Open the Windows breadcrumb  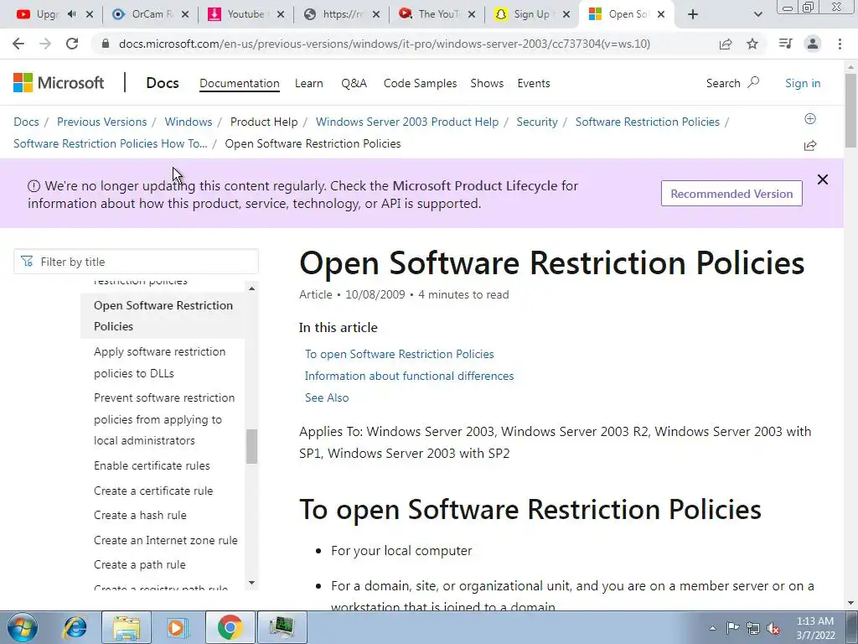point(189,122)
